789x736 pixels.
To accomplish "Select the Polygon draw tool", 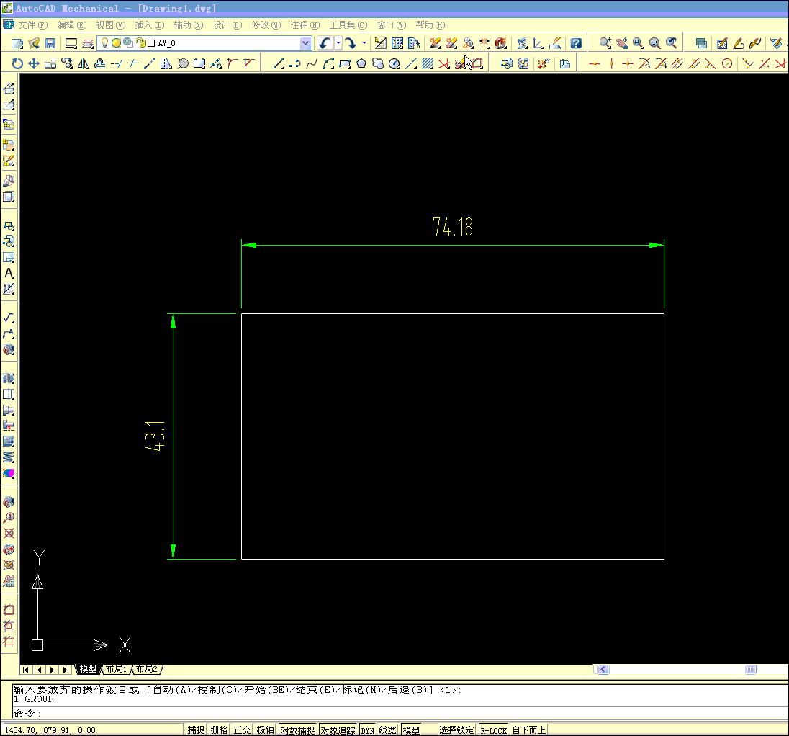I will click(361, 63).
